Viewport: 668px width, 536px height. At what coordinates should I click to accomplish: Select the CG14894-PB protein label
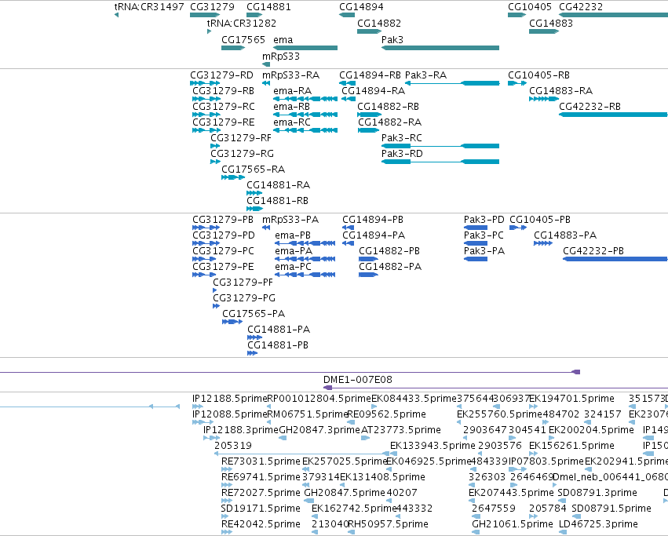tap(373, 220)
